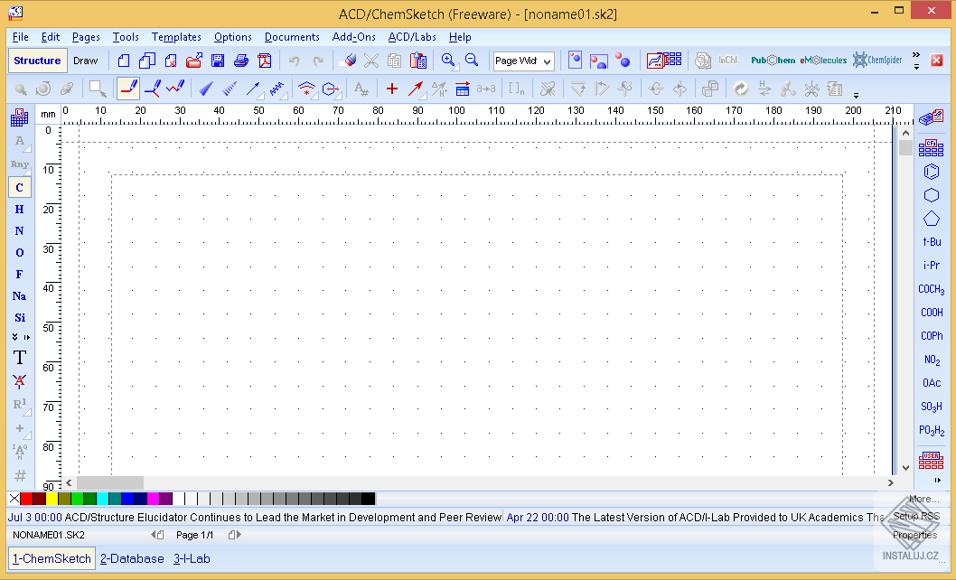Click the Save file floppy icon
956x580 pixels.
[218, 61]
